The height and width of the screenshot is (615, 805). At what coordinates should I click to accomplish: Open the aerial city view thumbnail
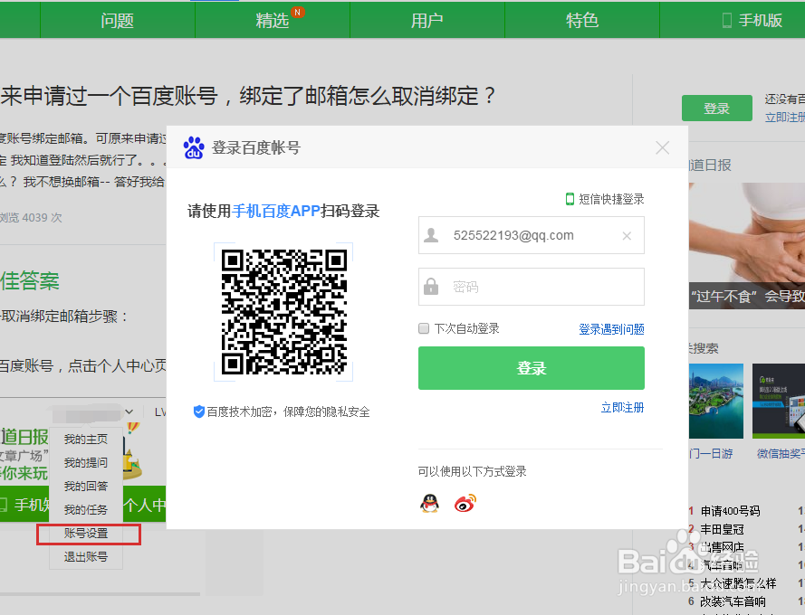(716, 402)
